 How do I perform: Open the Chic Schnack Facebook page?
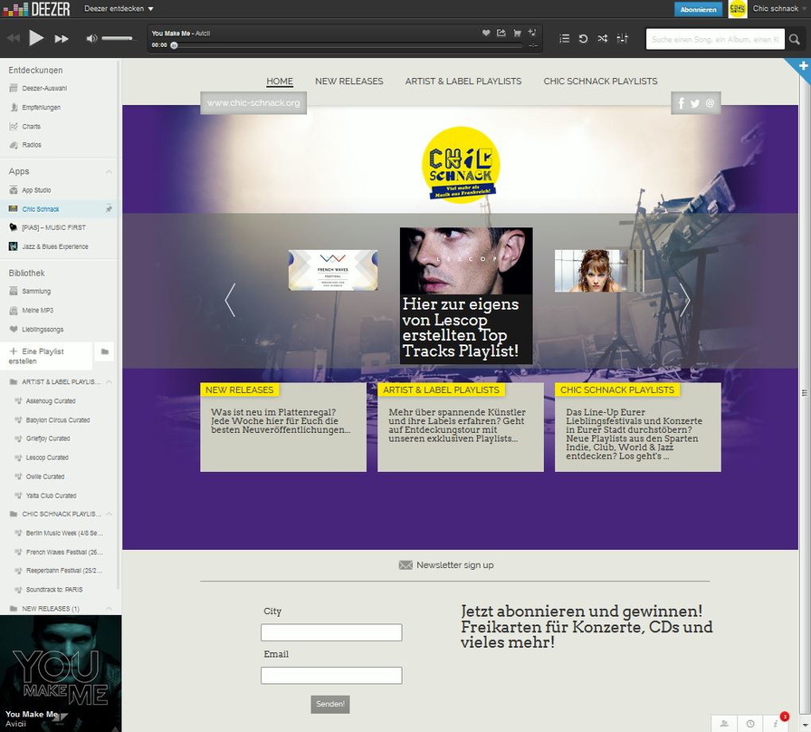pyautogui.click(x=682, y=103)
